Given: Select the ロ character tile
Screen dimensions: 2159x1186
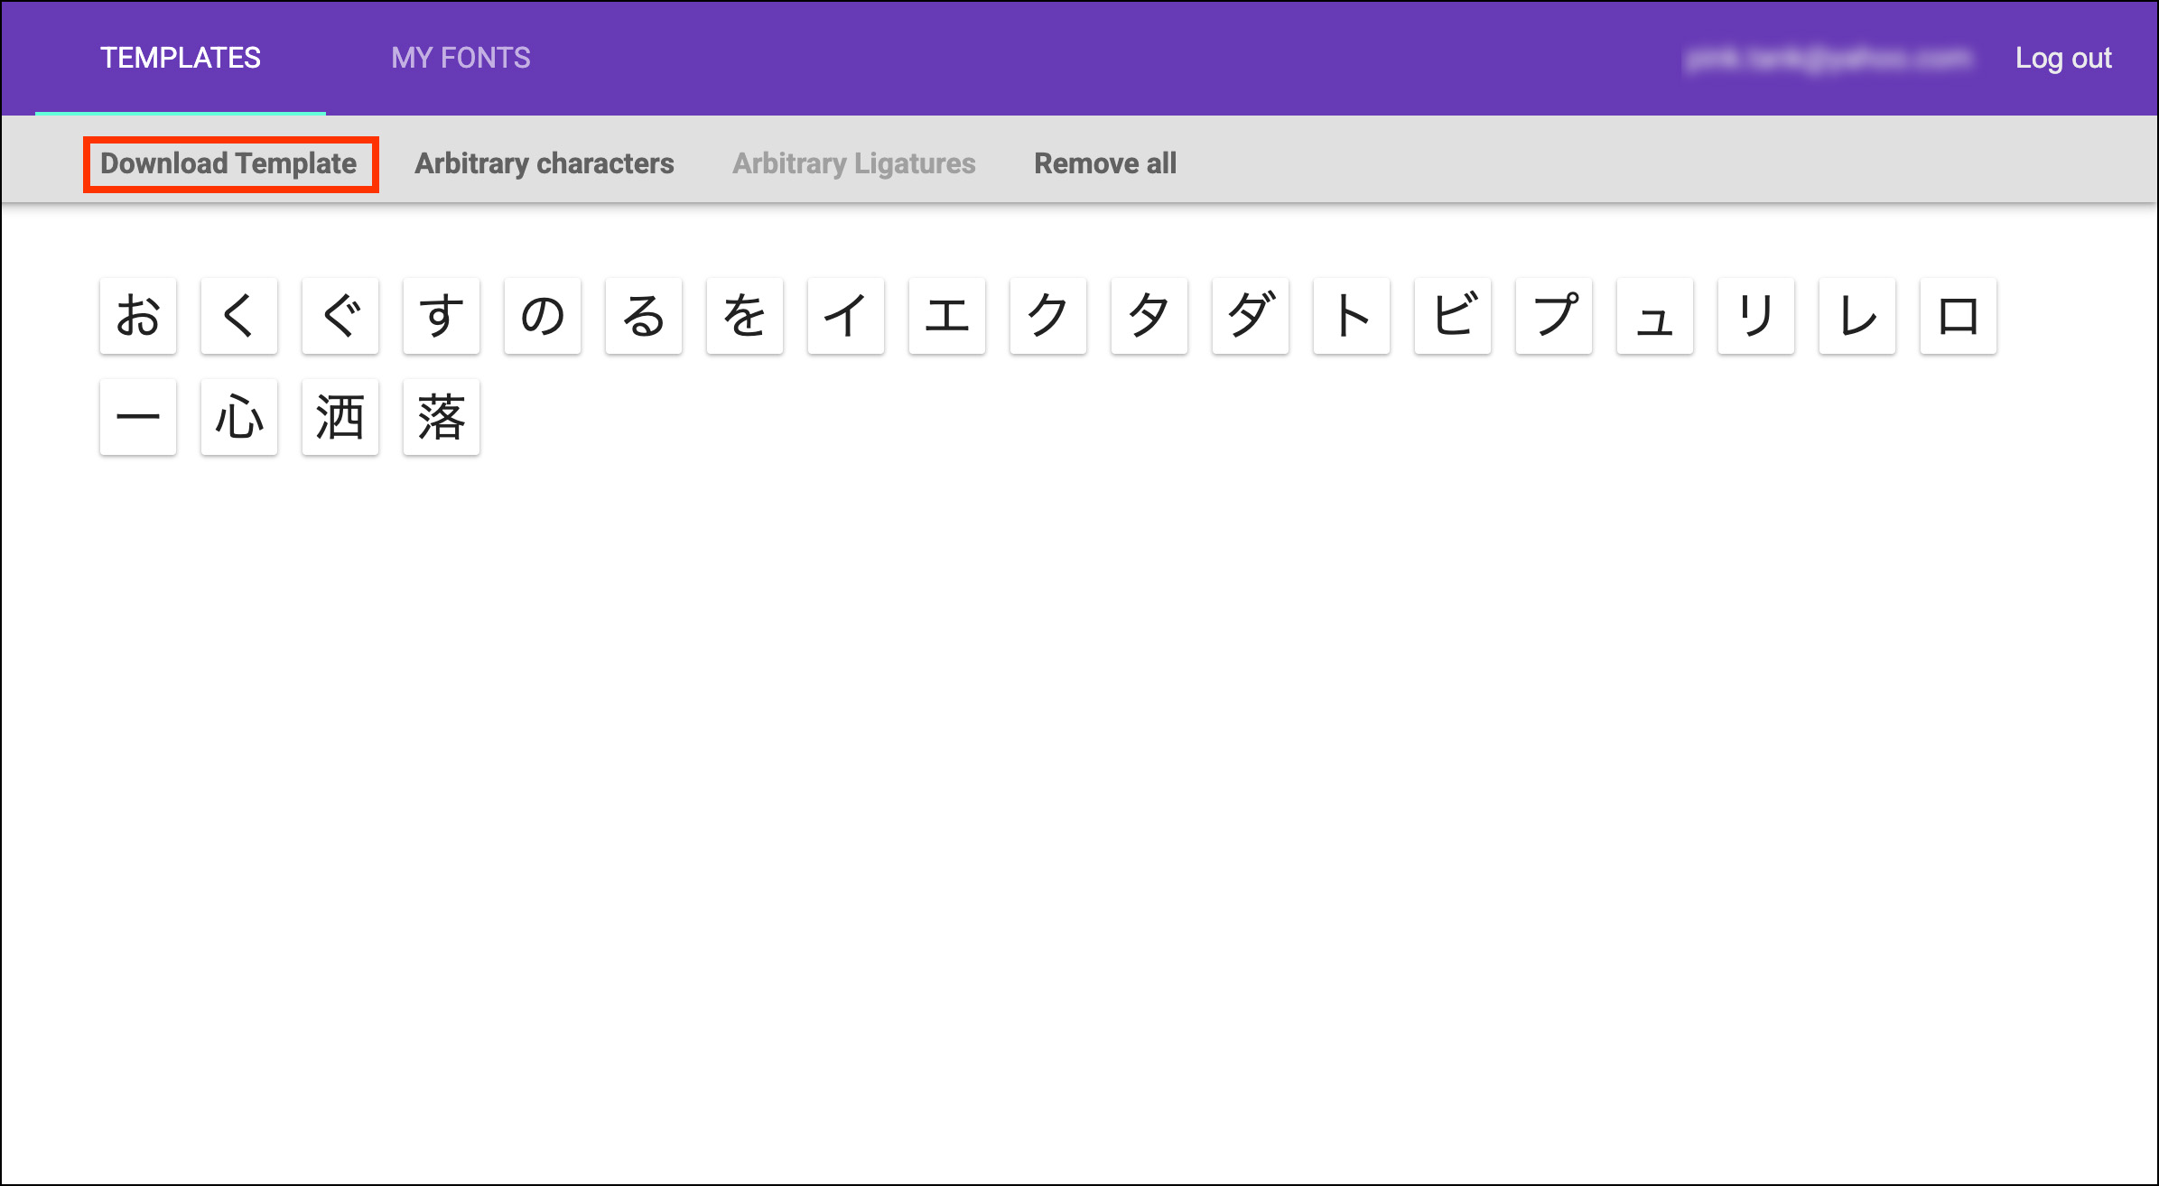Looking at the screenshot, I should coord(1959,316).
